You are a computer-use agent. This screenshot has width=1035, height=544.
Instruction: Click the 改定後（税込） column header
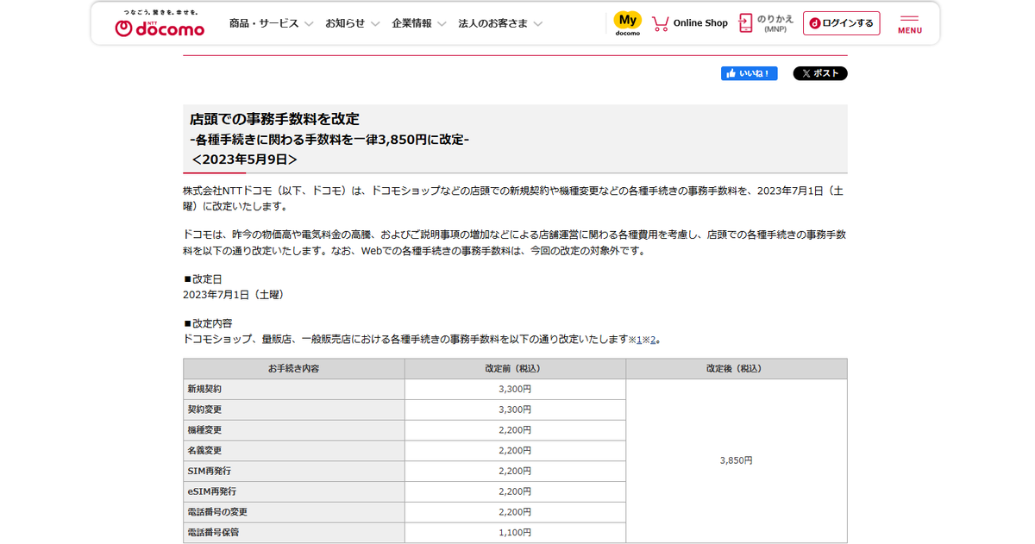click(737, 368)
